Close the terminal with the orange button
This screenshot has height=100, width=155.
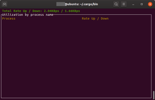150,4
